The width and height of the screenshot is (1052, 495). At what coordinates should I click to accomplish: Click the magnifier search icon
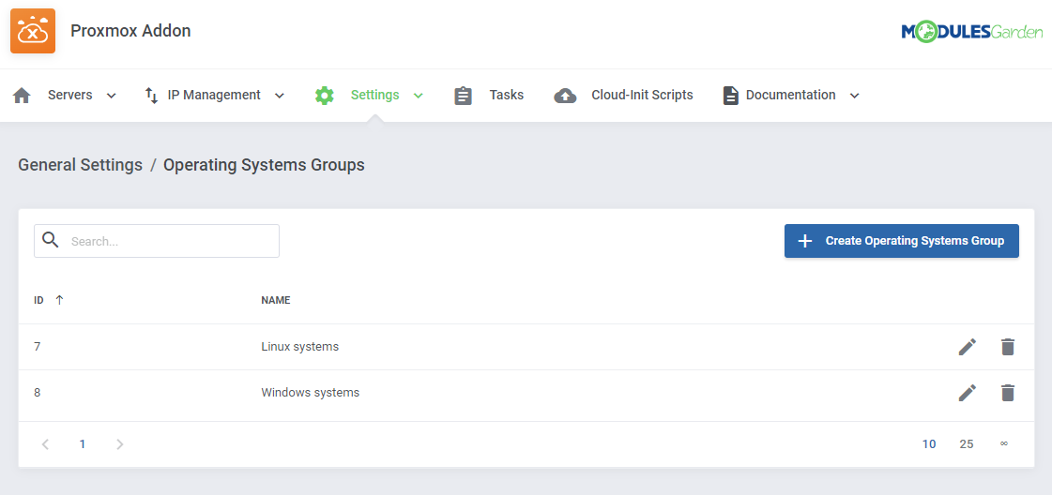(51, 240)
